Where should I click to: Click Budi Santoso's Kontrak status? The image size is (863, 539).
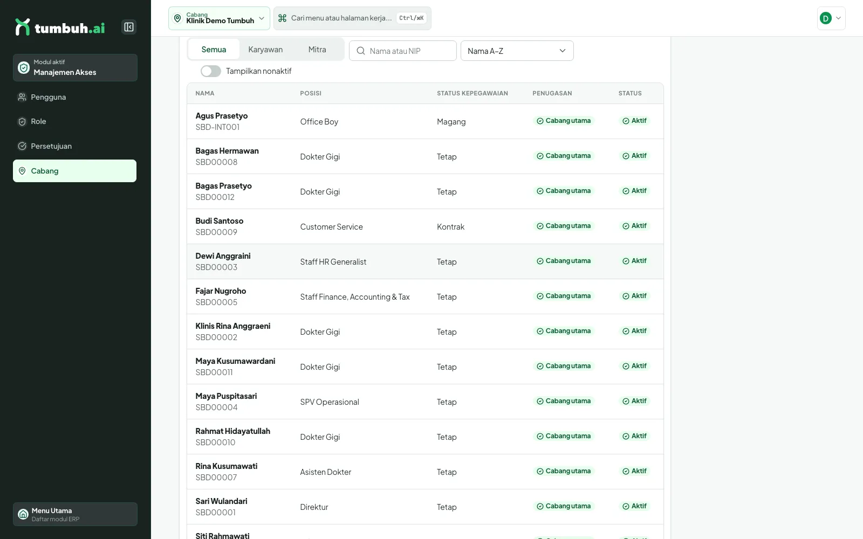click(x=450, y=227)
